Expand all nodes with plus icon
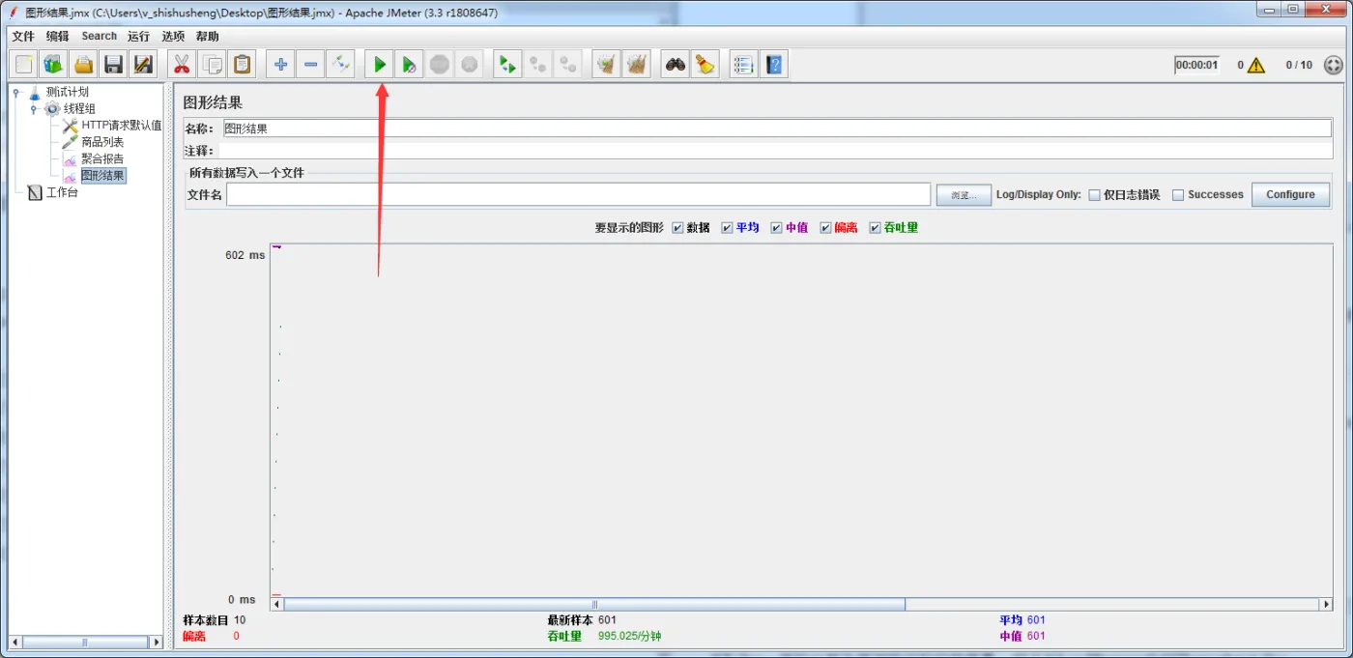This screenshot has height=658, width=1353. [280, 65]
